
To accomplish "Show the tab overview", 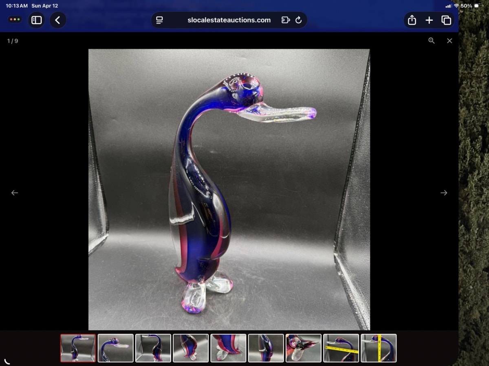I will point(446,20).
